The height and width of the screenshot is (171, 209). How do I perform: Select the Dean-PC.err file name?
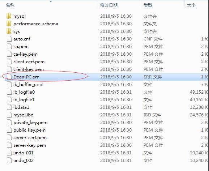click(x=26, y=77)
